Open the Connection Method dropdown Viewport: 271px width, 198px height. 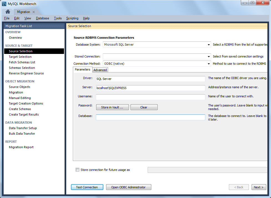(209, 64)
